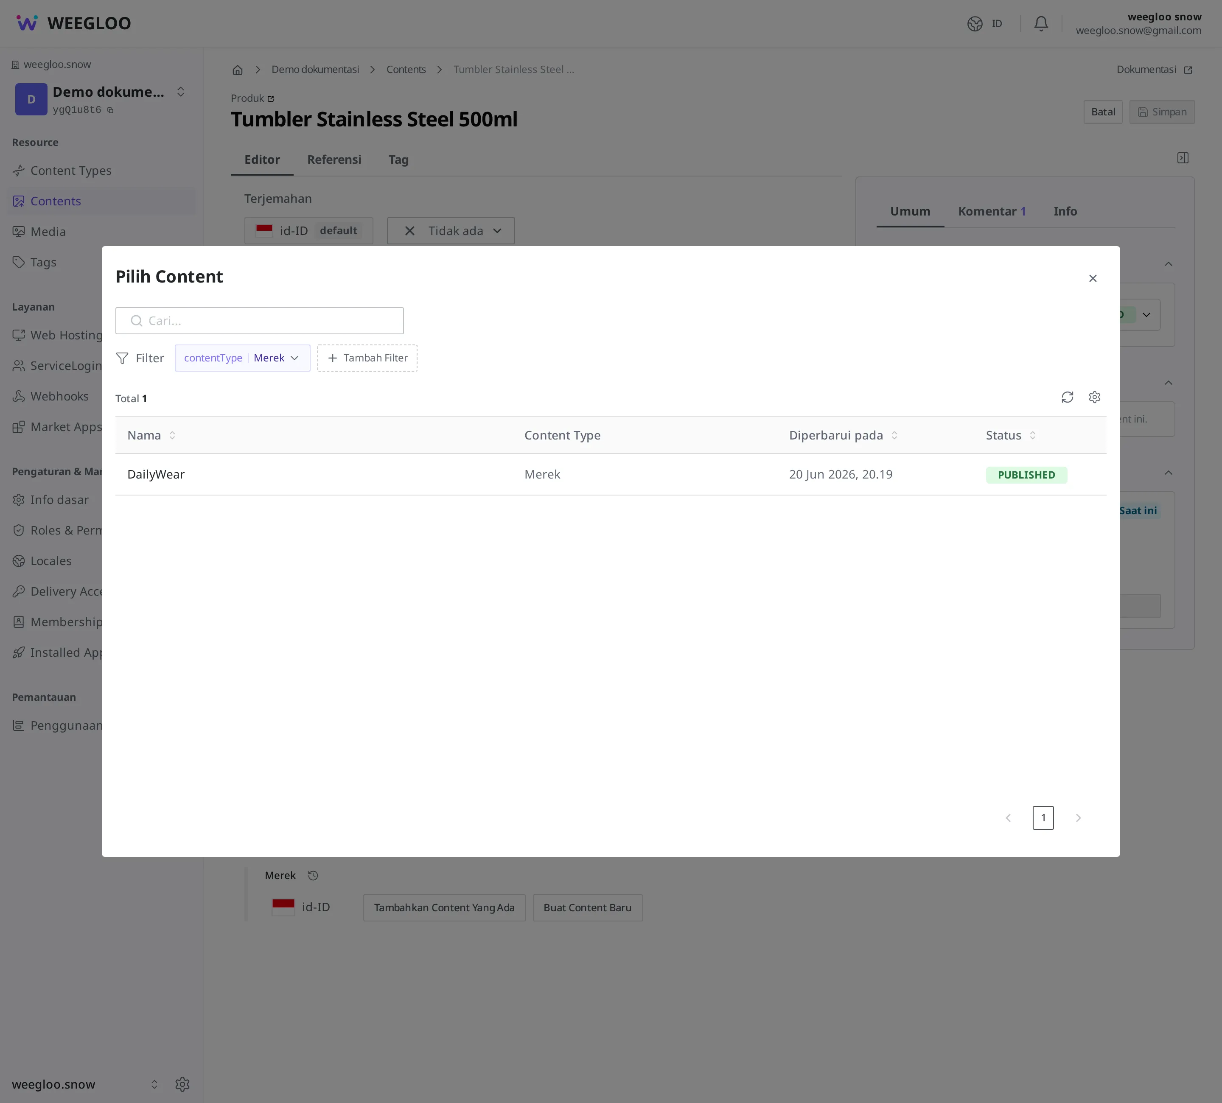The image size is (1222, 1103).
Task: Click Tambahkan Content Yang Ada button
Action: [444, 908]
